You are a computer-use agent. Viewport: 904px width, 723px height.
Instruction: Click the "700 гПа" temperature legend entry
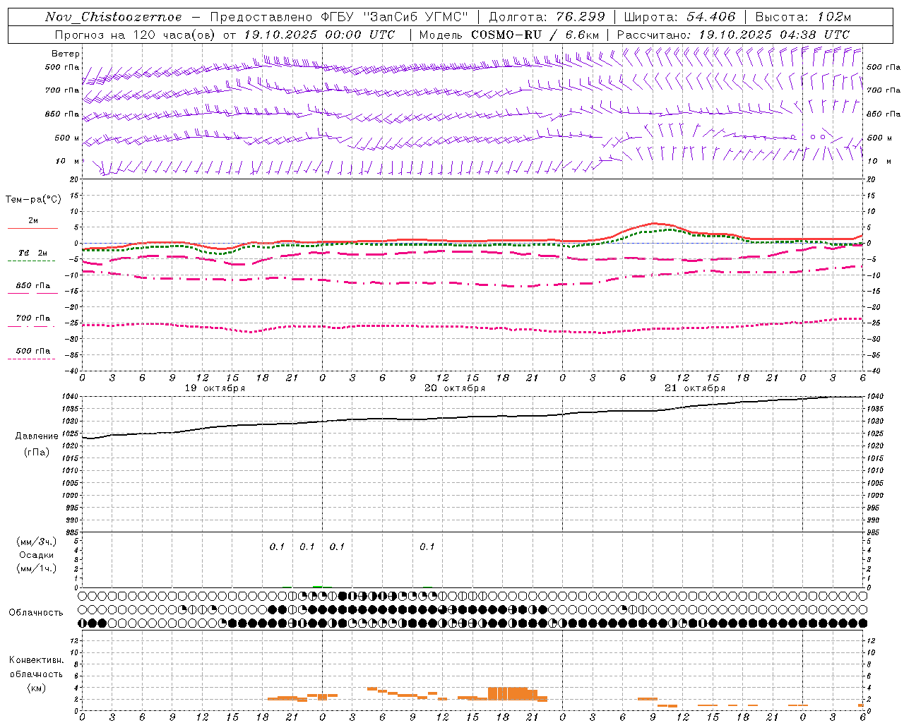(x=33, y=318)
